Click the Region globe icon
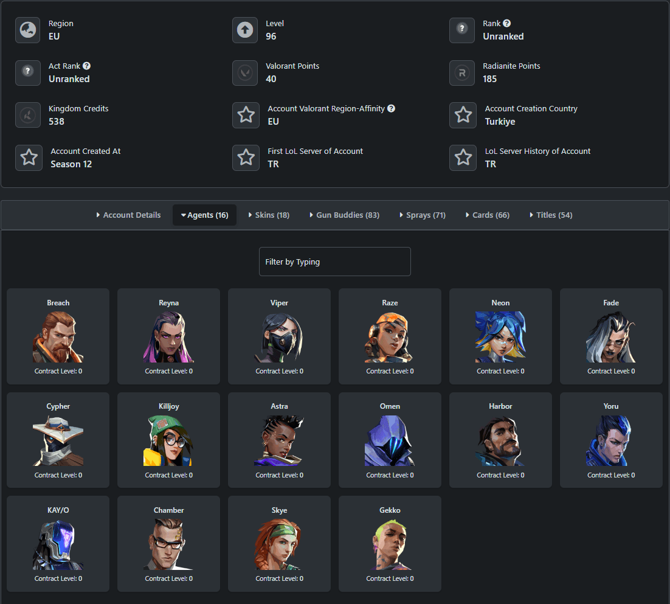Image resolution: width=670 pixels, height=604 pixels. pos(28,30)
